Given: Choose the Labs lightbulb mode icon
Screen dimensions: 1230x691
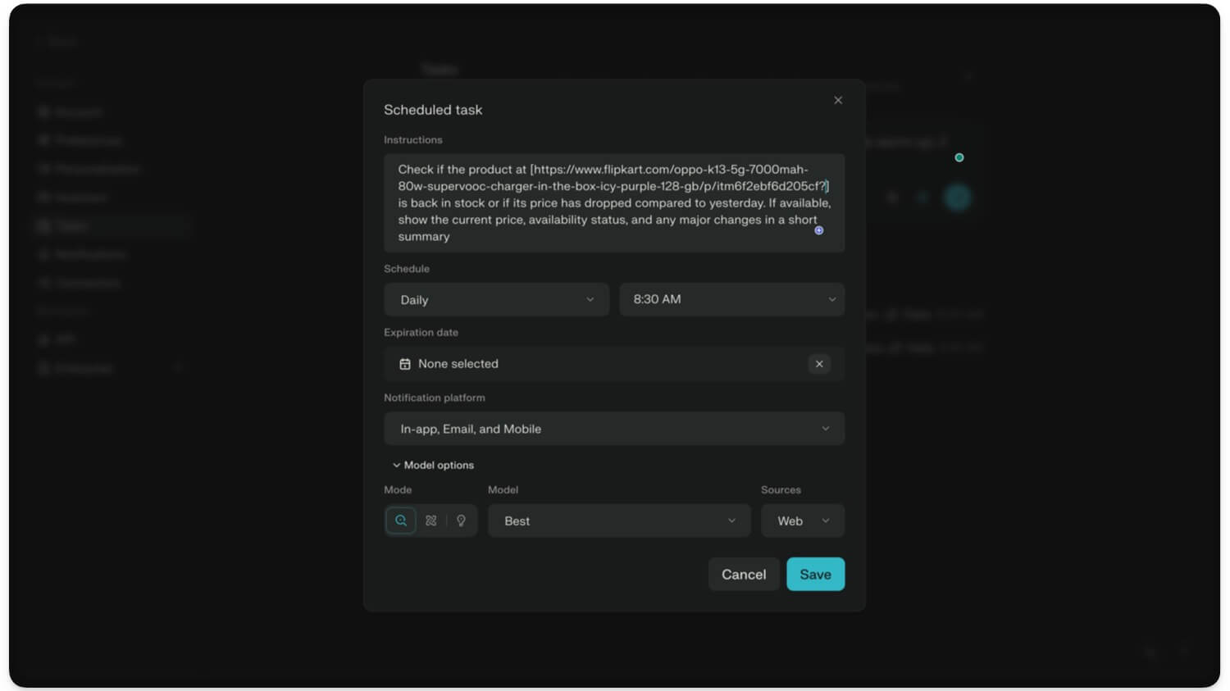Looking at the screenshot, I should (461, 521).
